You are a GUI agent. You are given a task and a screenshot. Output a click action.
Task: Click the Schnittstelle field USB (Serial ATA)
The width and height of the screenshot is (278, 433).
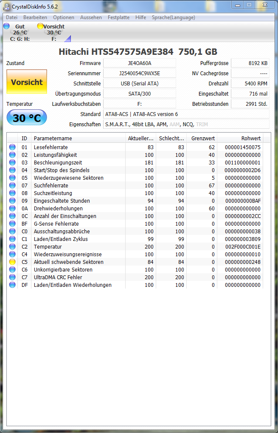(140, 83)
